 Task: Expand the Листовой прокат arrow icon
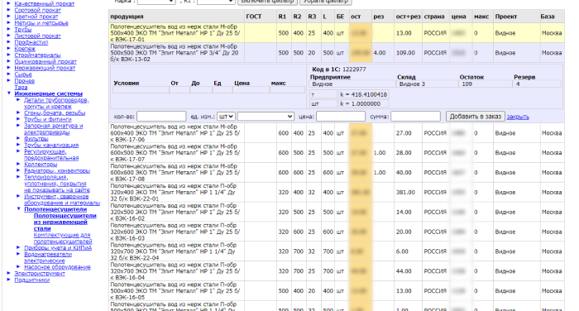tap(9, 36)
